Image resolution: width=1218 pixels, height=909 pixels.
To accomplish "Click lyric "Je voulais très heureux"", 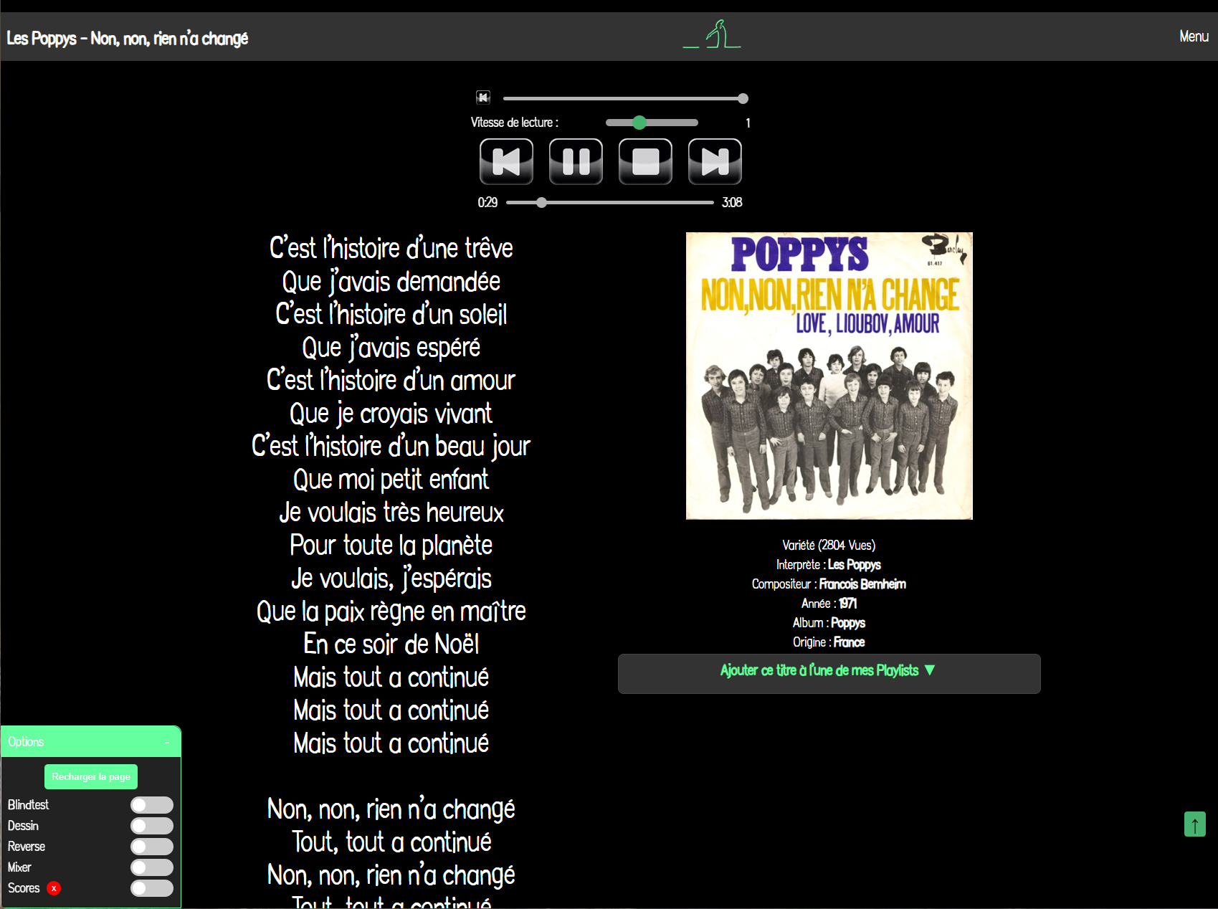I will (391, 513).
